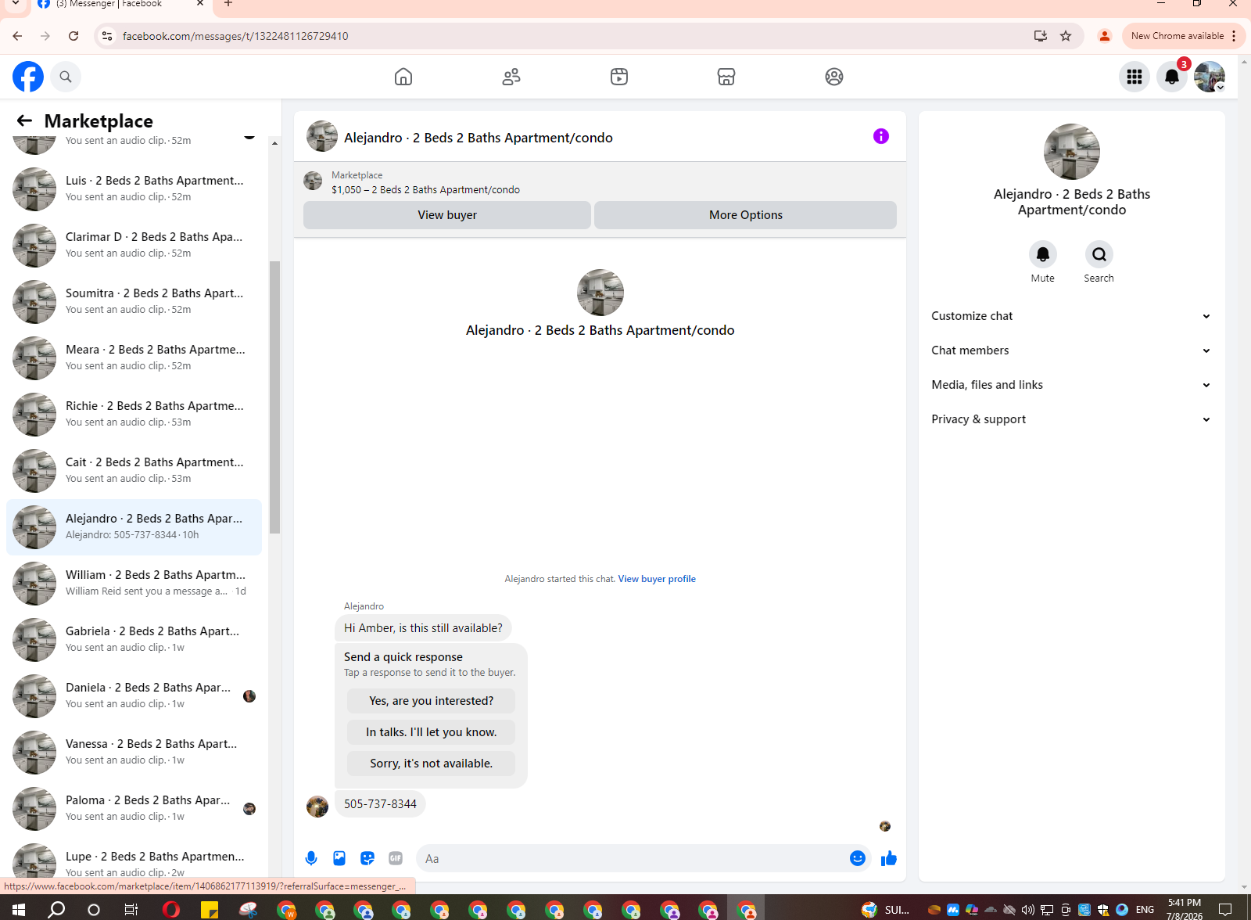Image resolution: width=1251 pixels, height=920 pixels.
Task: Record a voice clip with the microphone icon
Action: [311, 858]
